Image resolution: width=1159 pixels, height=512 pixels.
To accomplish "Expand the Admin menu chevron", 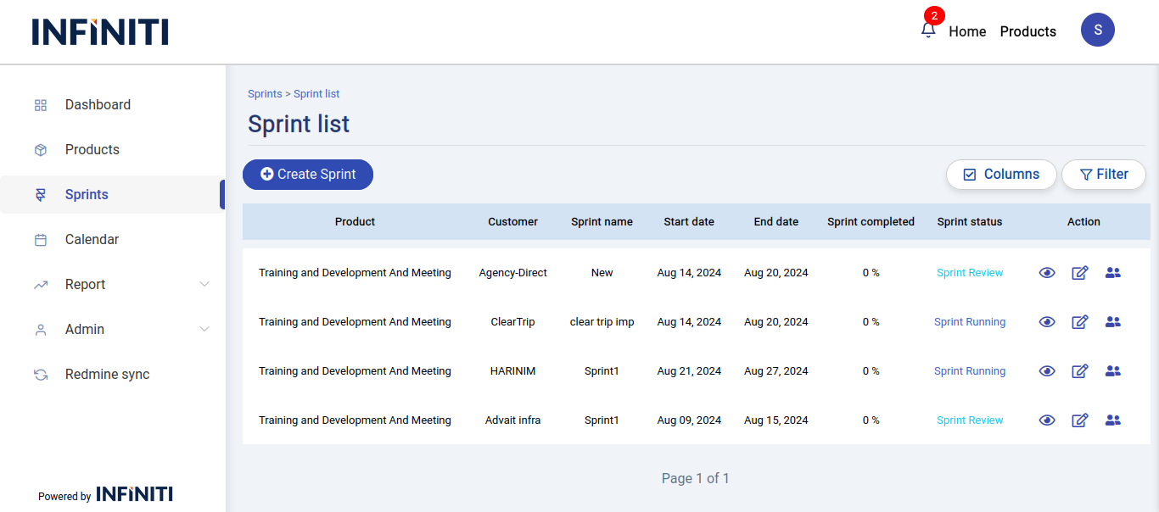I will tap(204, 330).
